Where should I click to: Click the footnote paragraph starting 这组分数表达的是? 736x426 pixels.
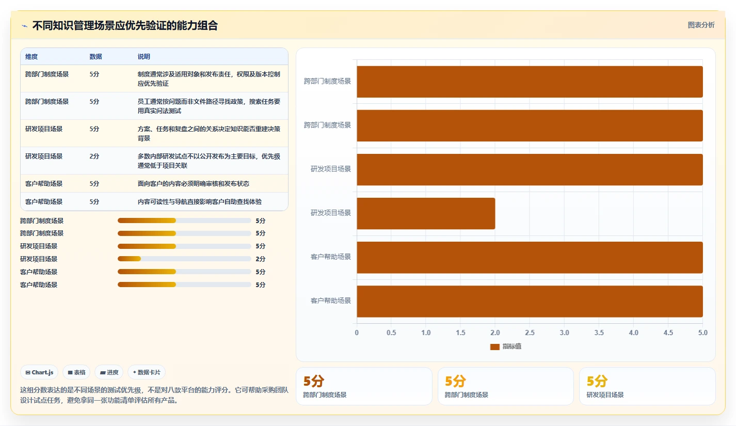(x=154, y=395)
